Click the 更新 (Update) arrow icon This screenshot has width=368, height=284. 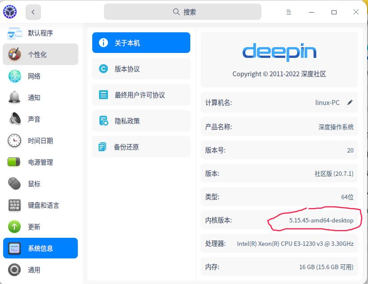click(13, 227)
